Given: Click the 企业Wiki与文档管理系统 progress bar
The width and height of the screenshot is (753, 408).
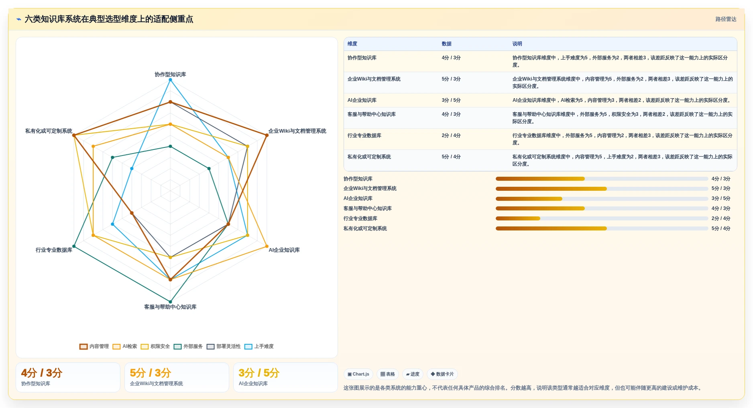Looking at the screenshot, I should coord(602,189).
